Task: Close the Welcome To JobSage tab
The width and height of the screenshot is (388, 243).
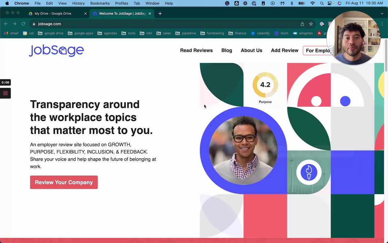Action: point(150,13)
